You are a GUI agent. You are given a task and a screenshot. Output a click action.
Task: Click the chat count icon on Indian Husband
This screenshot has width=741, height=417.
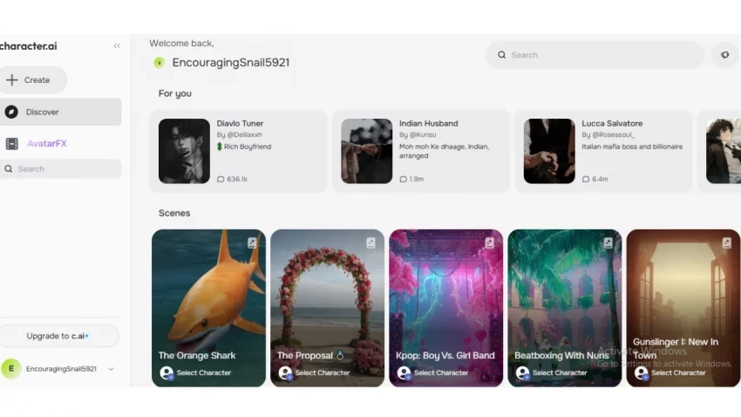[403, 179]
